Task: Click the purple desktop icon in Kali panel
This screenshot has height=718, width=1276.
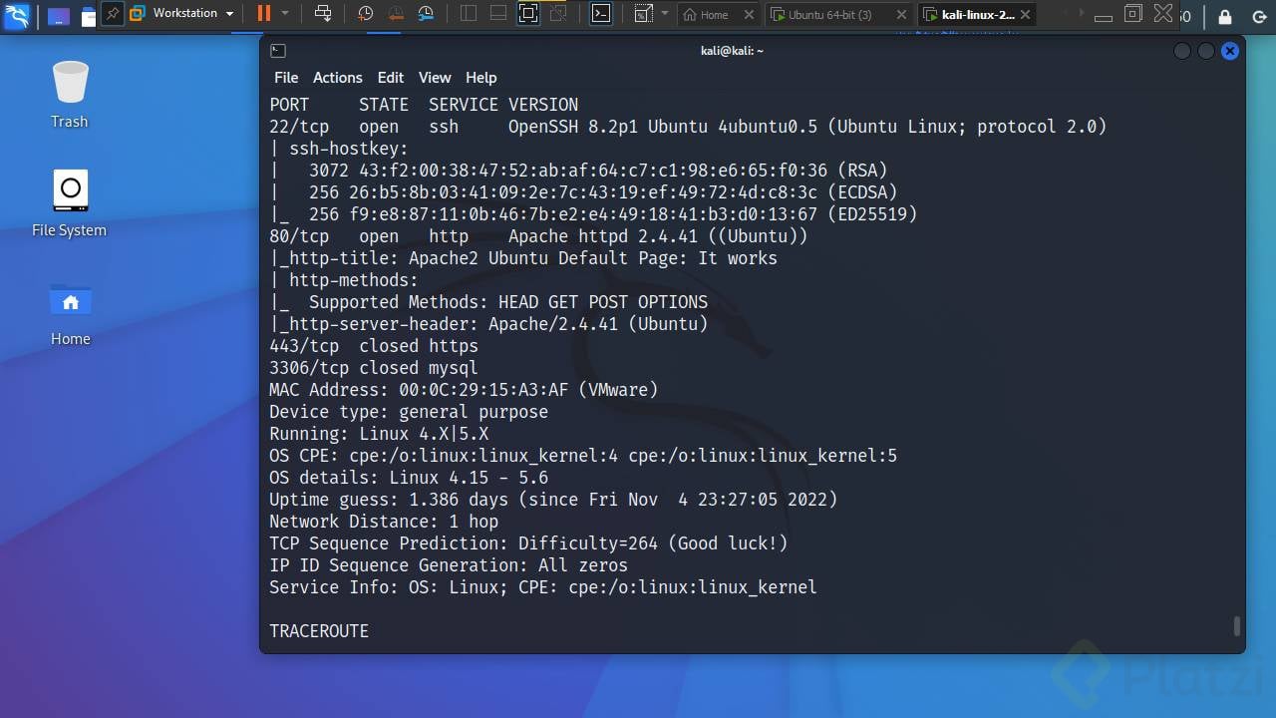Action: [x=59, y=16]
